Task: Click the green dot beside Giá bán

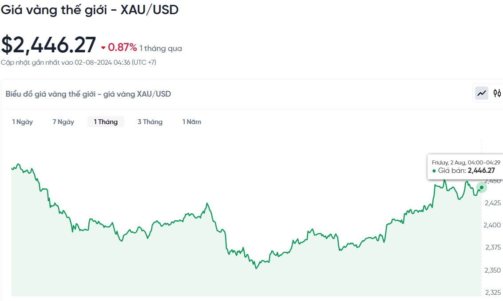Action: coord(434,171)
